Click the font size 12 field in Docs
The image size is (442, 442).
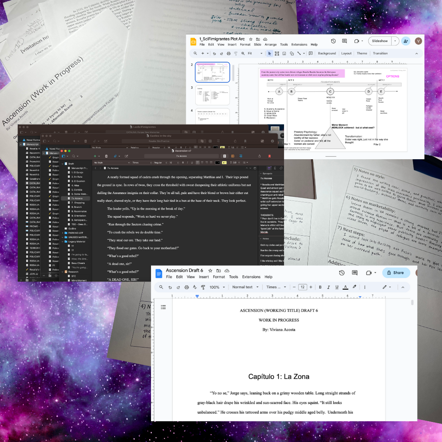click(302, 287)
